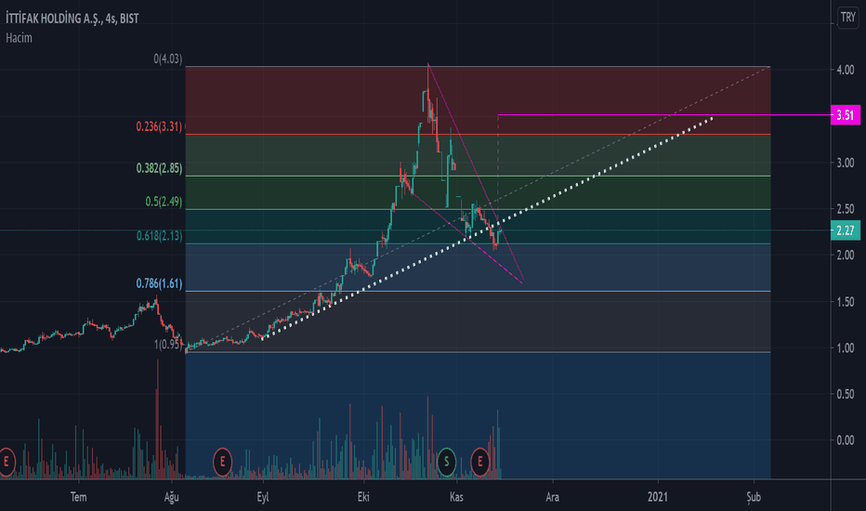Click Fibonacci level label 0.382(2.85)
This screenshot has width=866, height=511.
(159, 168)
